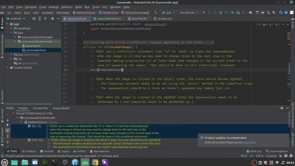Click the Make Project hammer icon

coord(156,12)
